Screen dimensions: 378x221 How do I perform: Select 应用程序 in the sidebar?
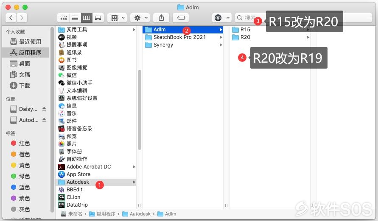pyautogui.click(x=25, y=52)
